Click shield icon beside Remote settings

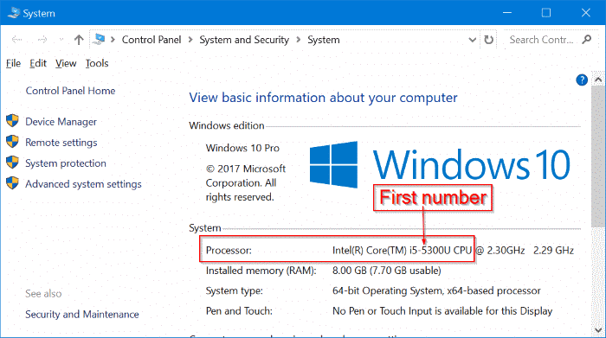(12, 142)
